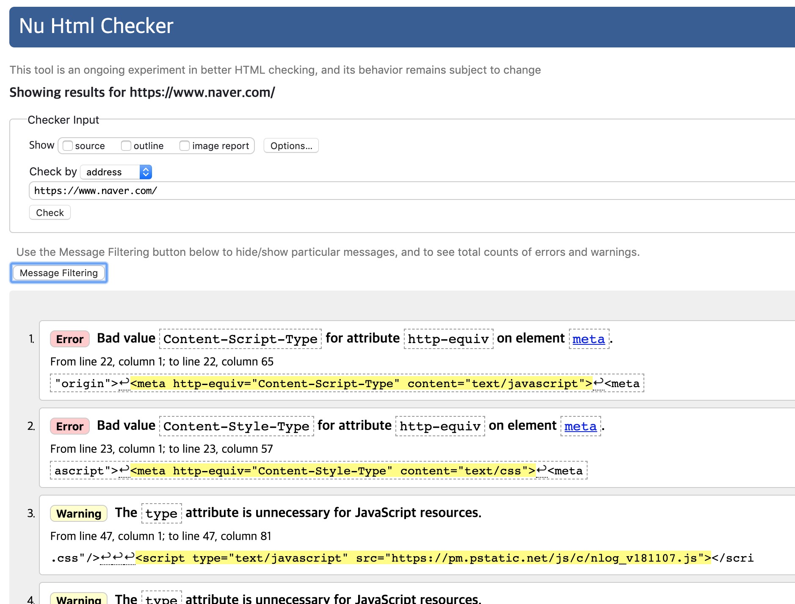Image resolution: width=795 pixels, height=604 pixels.
Task: Click highlighted Content-Script-Type meta source extract
Action: 362,383
